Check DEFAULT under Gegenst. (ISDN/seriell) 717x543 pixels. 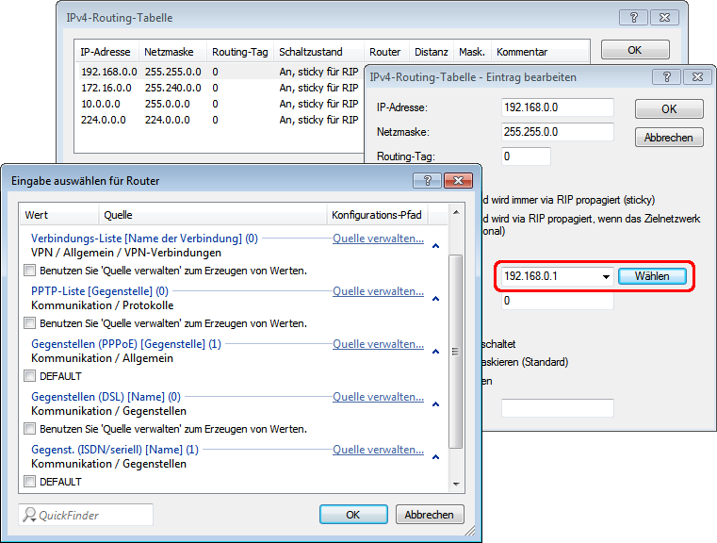pyautogui.click(x=30, y=482)
